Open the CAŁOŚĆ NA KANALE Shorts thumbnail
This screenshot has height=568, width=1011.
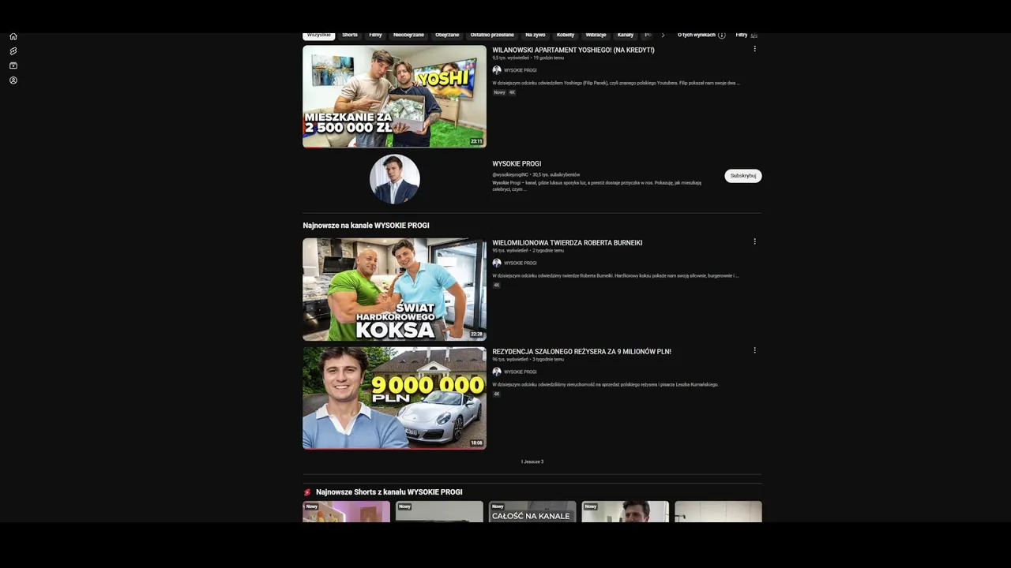pyautogui.click(x=532, y=511)
